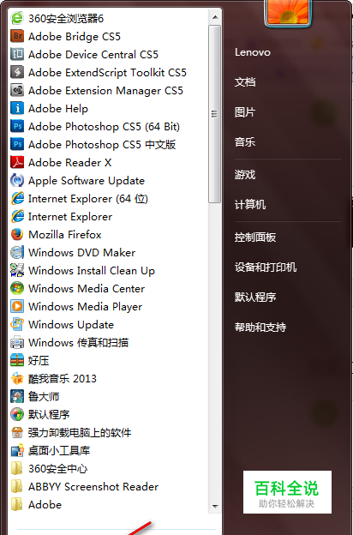Click the 鲁大师 icon
The width and height of the screenshot is (353, 535).
(x=17, y=396)
